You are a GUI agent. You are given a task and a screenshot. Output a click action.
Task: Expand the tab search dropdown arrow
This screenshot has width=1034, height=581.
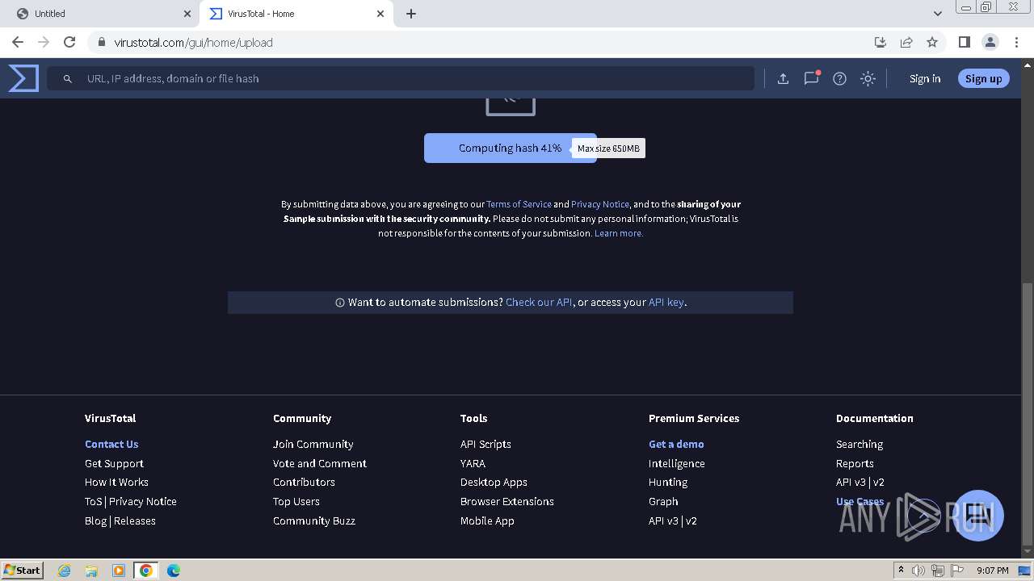point(937,14)
